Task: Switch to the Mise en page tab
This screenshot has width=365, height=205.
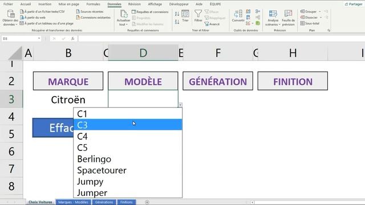Action: 68,4
